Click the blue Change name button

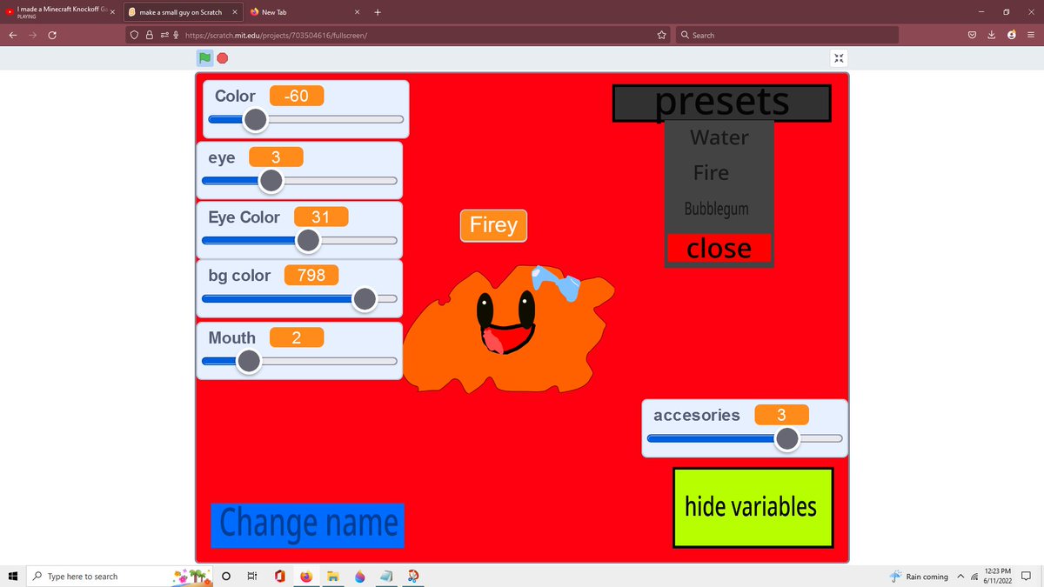308,524
